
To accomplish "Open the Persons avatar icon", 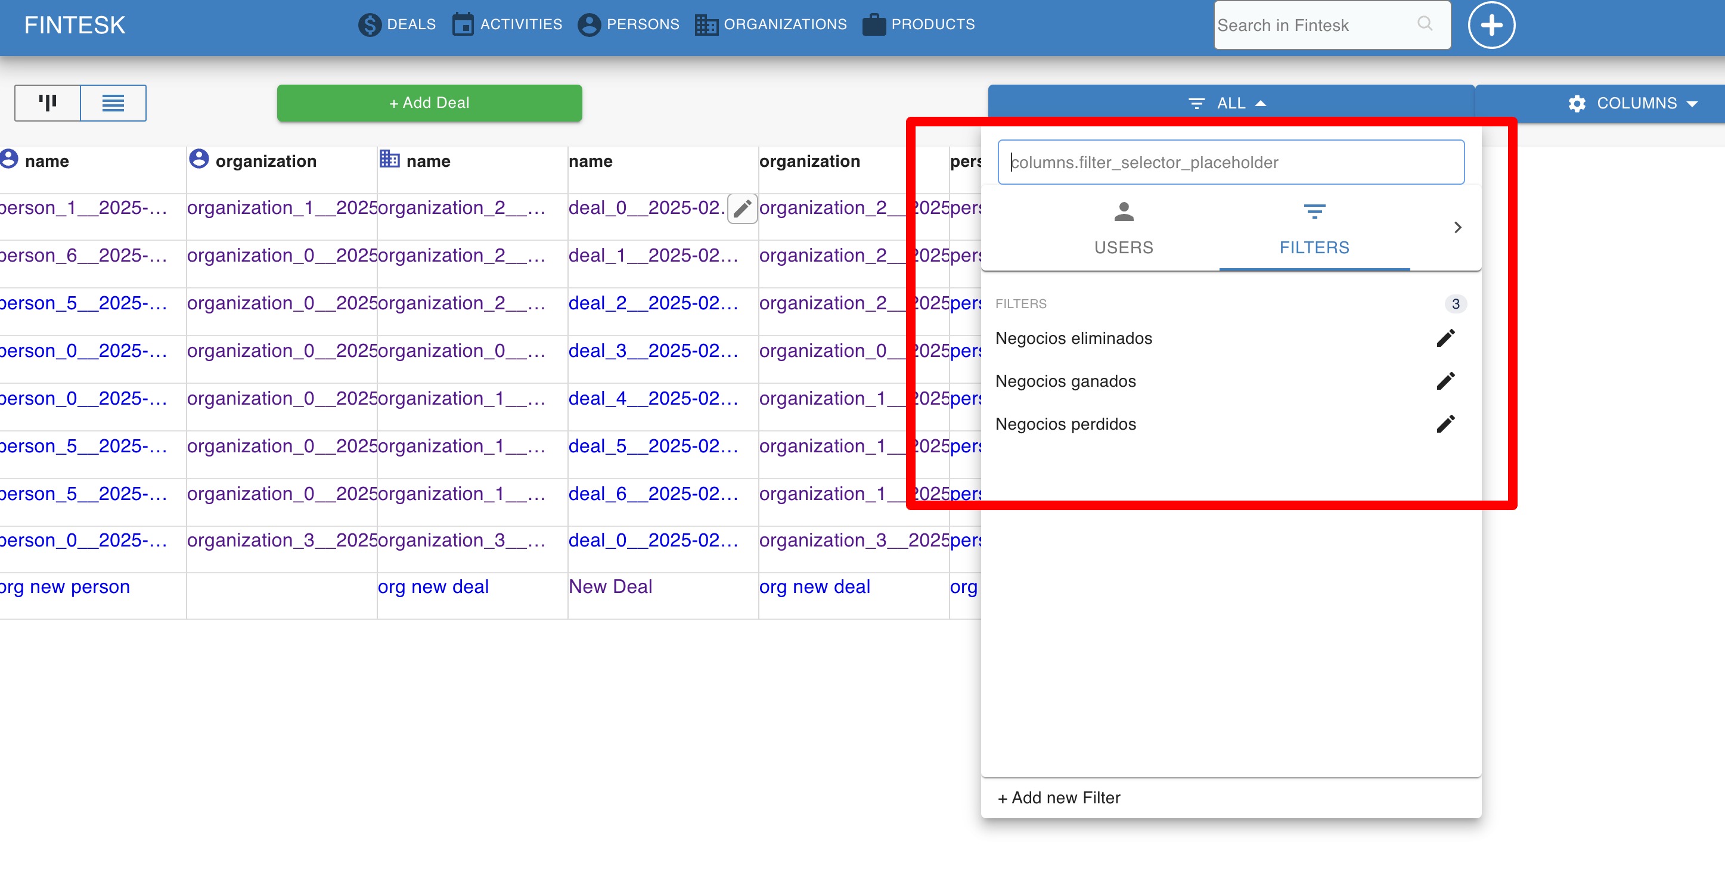I will 590,25.
